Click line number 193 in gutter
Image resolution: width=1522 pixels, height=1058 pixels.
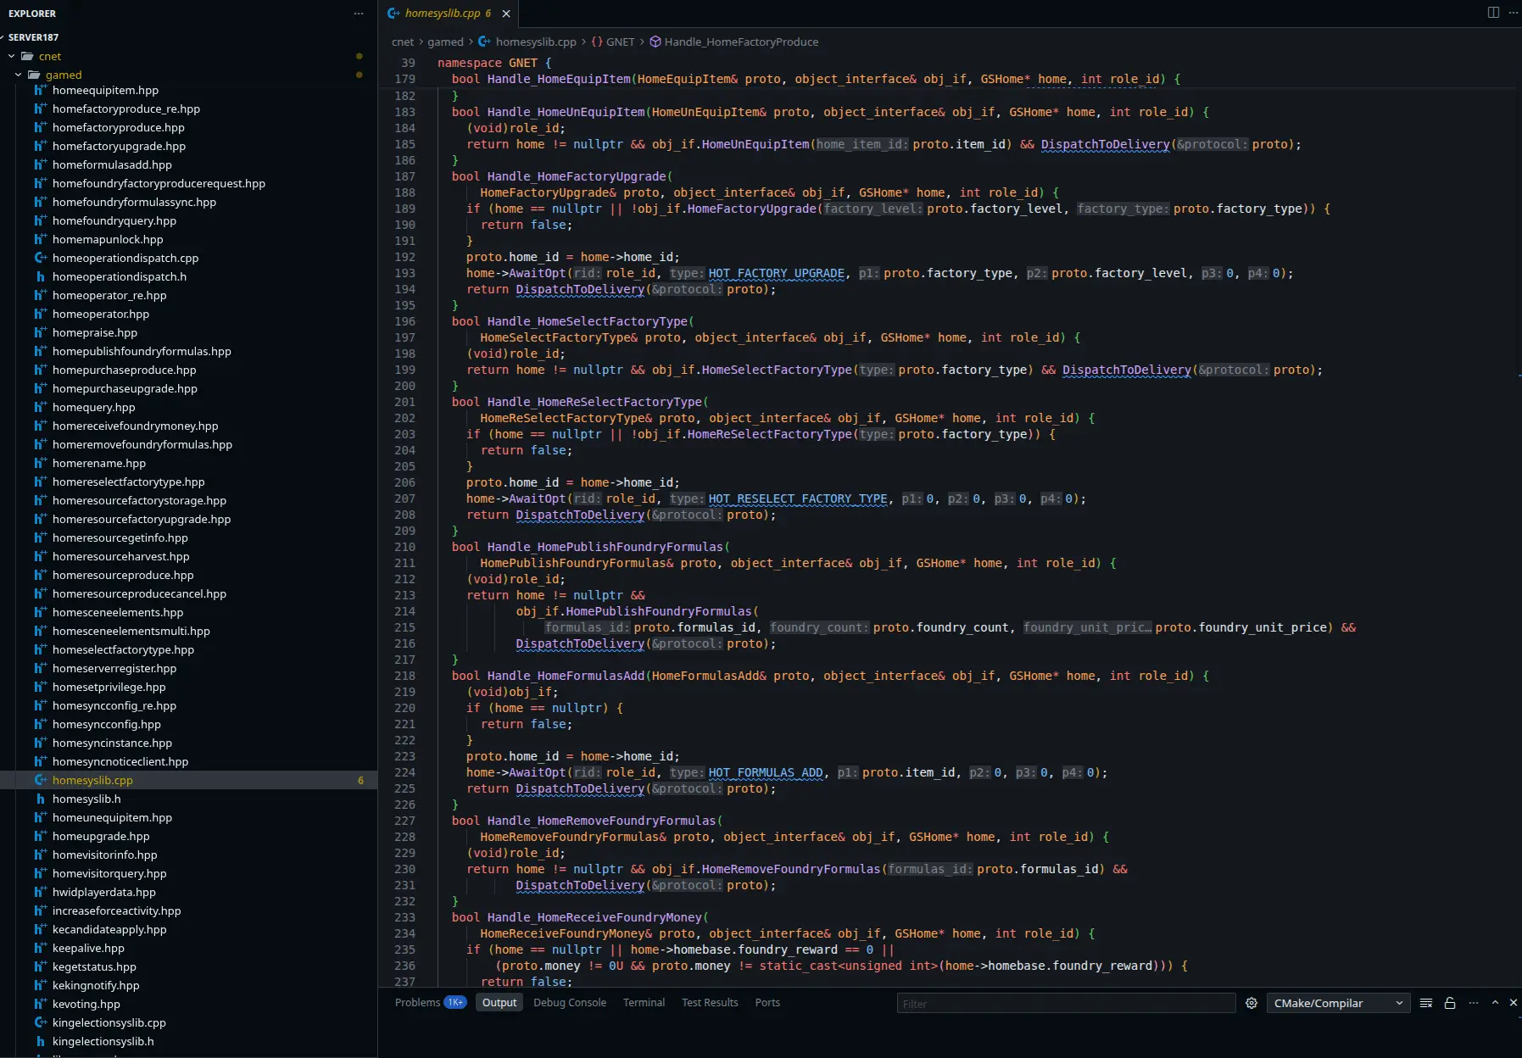405,273
